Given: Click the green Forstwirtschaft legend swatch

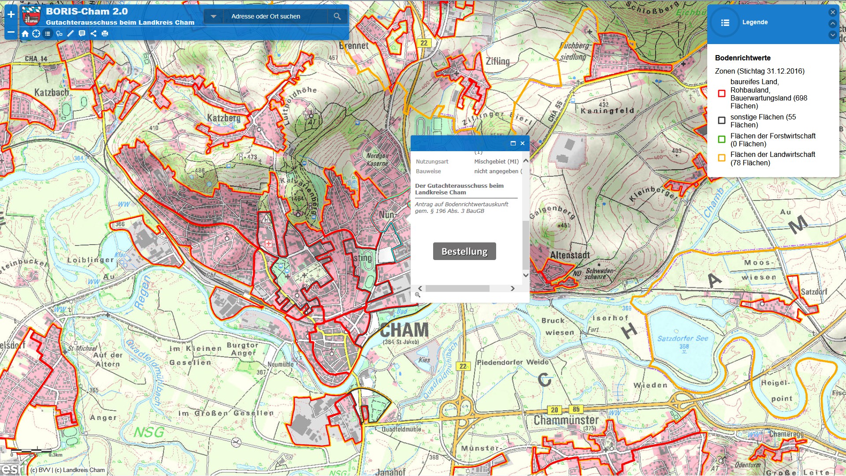Looking at the screenshot, I should click(x=722, y=139).
